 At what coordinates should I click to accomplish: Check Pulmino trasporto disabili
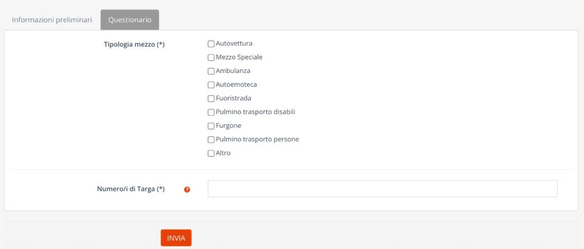pyautogui.click(x=211, y=112)
